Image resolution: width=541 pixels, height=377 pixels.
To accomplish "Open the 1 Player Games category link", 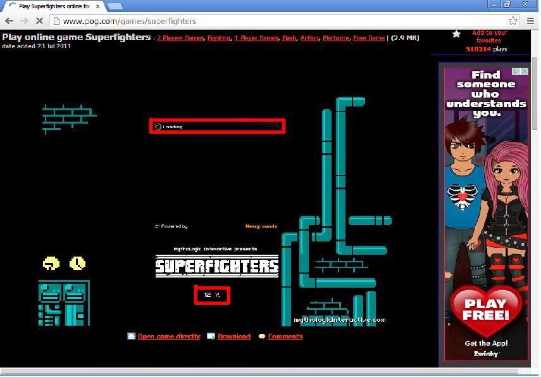I will (256, 38).
